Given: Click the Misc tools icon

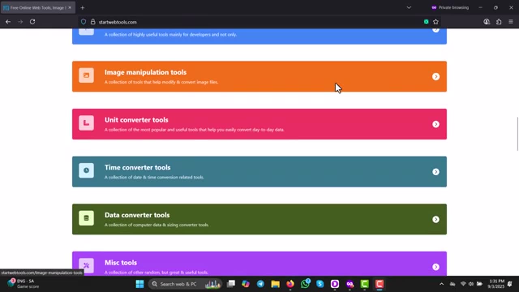Looking at the screenshot, I should pyautogui.click(x=86, y=266).
